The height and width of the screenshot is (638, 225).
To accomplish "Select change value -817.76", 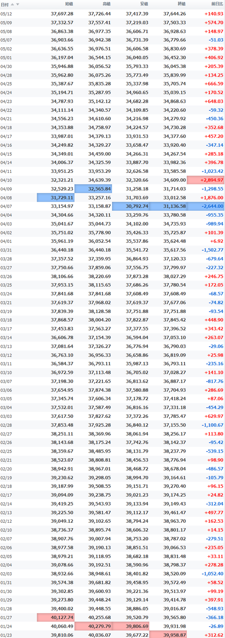I will [214, 380].
